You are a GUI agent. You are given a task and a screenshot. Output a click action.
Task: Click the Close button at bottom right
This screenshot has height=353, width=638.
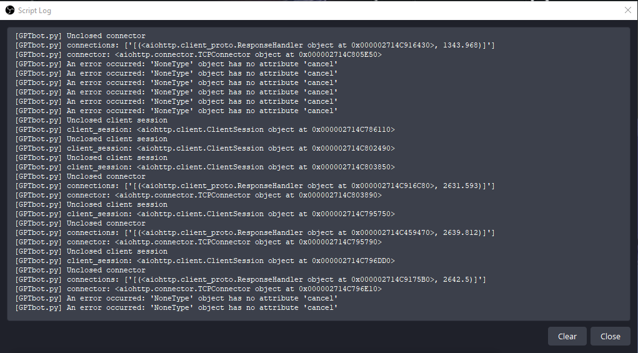point(610,336)
